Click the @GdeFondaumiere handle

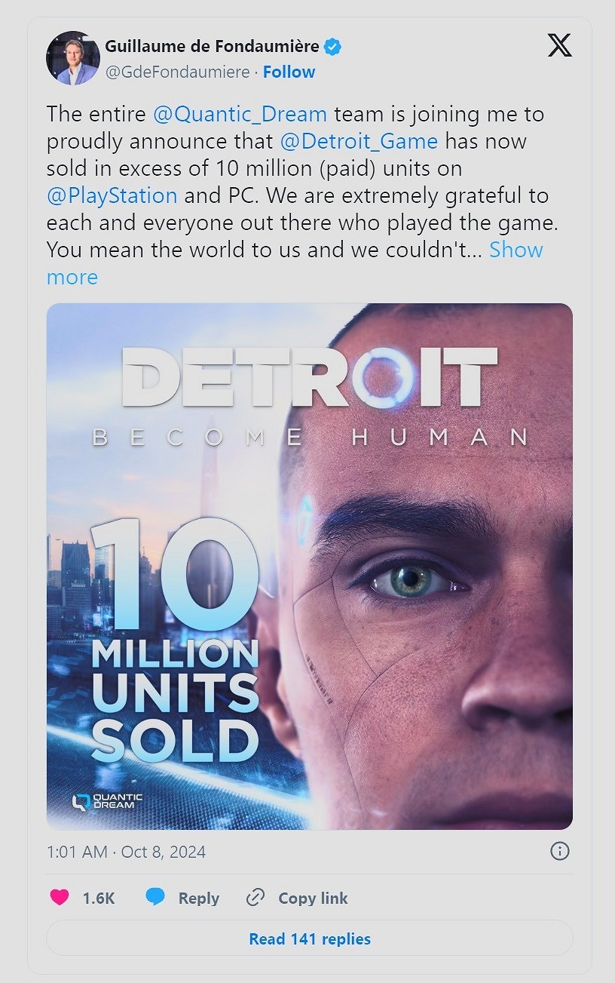tap(178, 72)
